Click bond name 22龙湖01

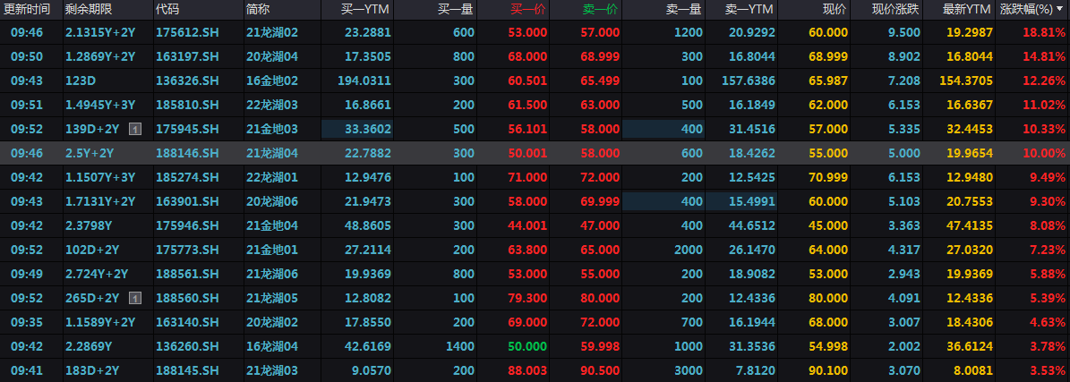click(x=272, y=177)
